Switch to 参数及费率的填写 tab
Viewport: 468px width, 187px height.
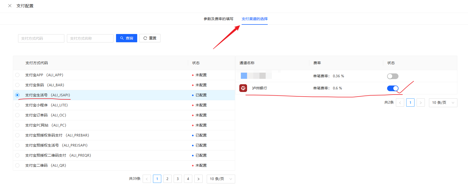tap(218, 19)
